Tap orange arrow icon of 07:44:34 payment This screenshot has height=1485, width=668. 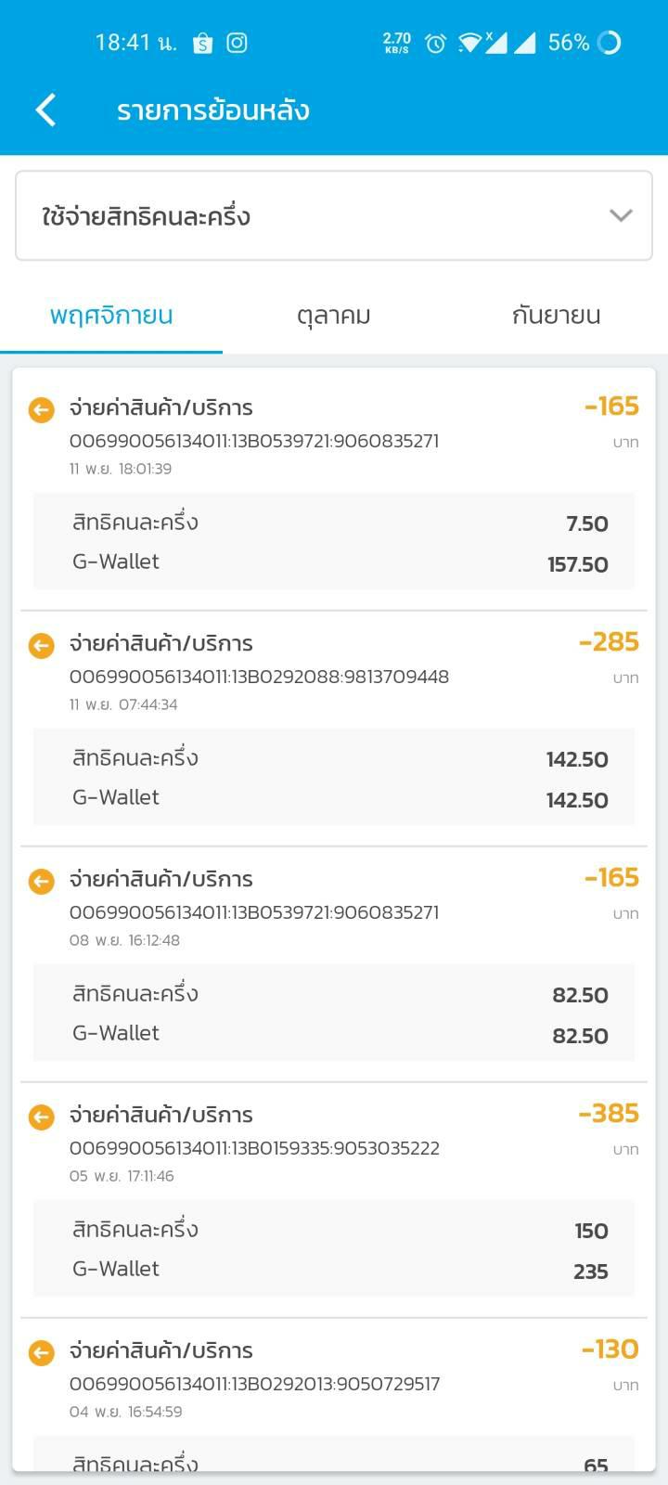42,645
